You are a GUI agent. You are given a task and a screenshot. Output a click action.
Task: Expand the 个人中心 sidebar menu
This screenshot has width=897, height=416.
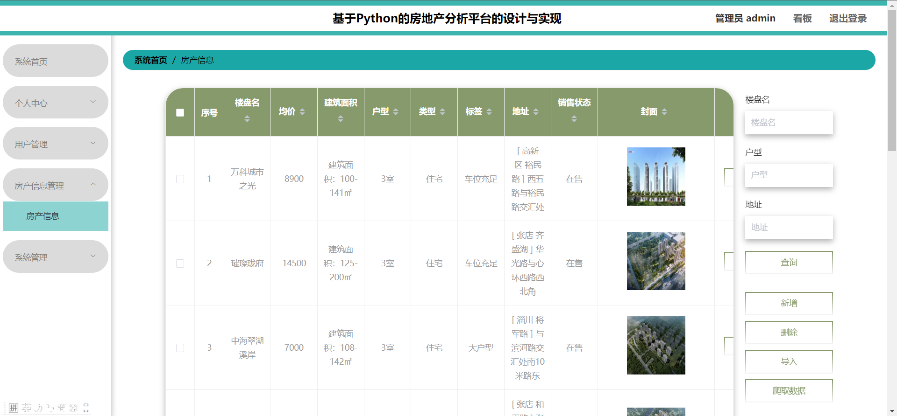(56, 103)
